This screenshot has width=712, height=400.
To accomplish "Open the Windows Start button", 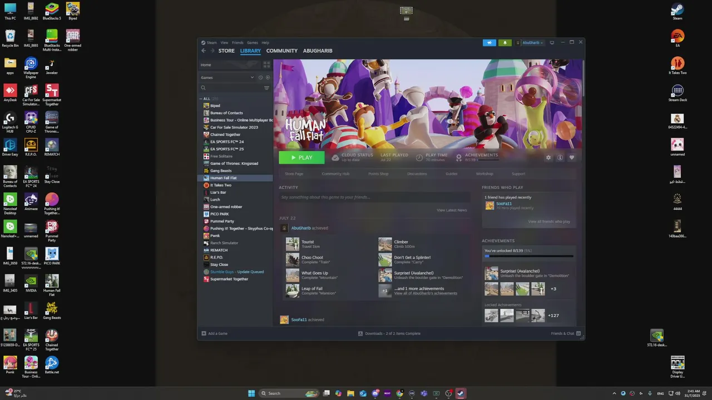I will [251, 393].
